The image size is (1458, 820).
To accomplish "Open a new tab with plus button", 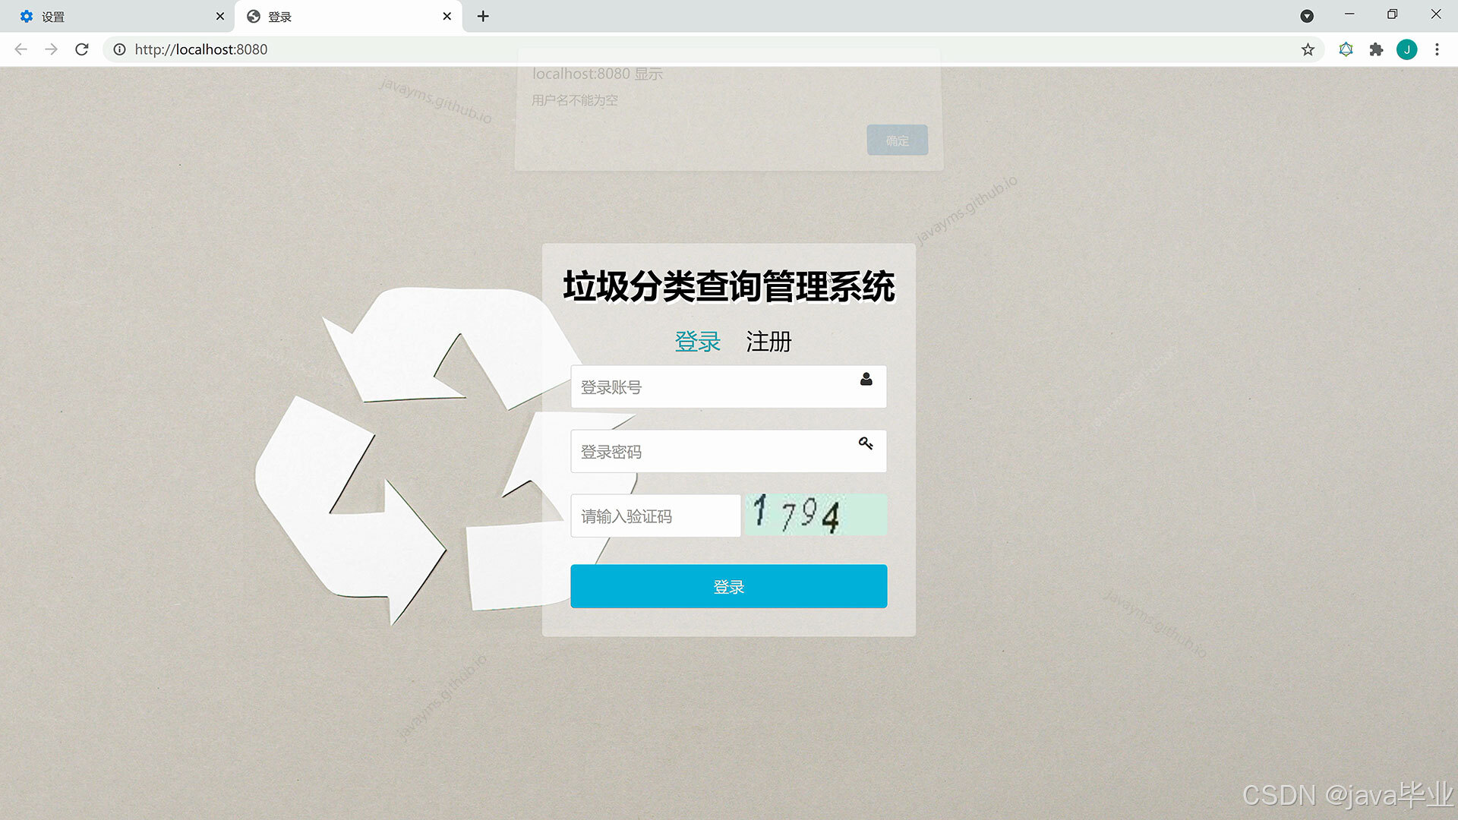I will click(483, 16).
